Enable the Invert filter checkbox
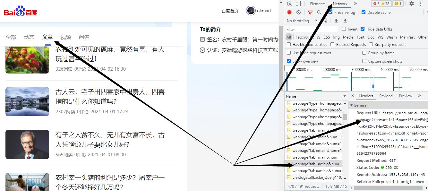This screenshot has height=191, width=428. (x=344, y=29)
